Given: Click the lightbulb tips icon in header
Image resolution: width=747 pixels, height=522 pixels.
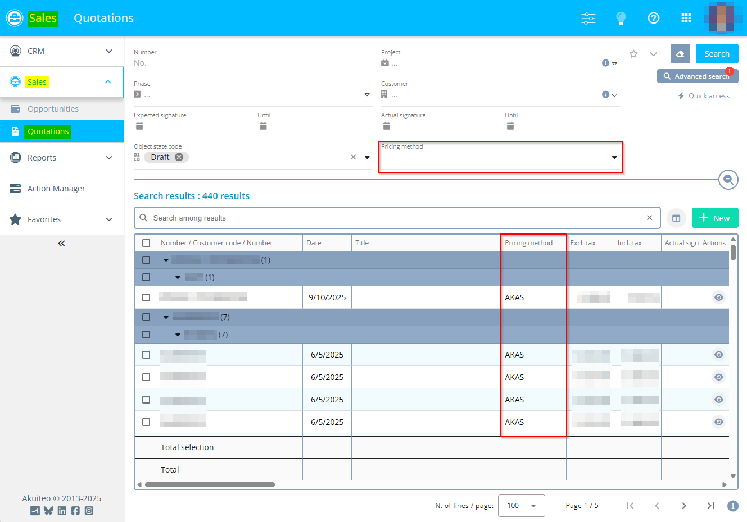Looking at the screenshot, I should pos(621,19).
